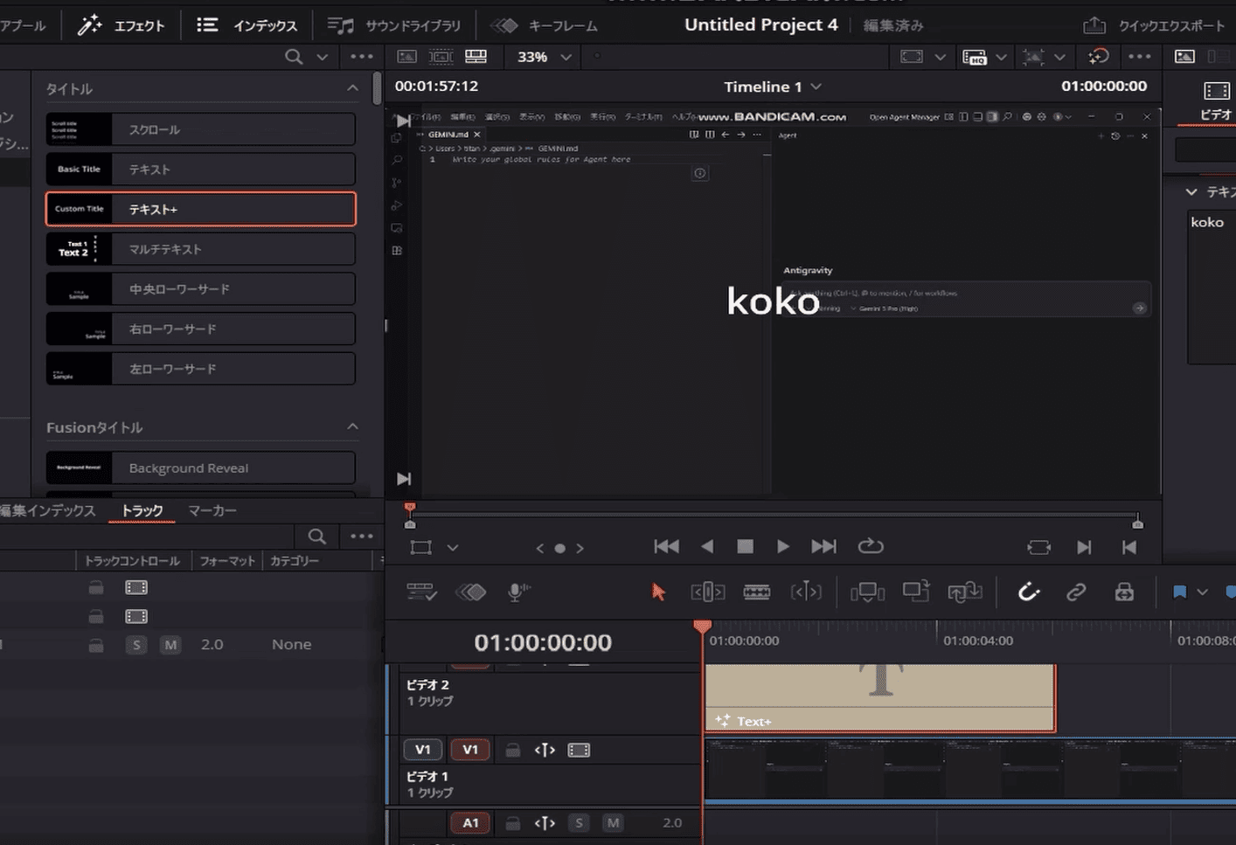Mute audio track A1 with M button
This screenshot has height=845, width=1236.
613,822
